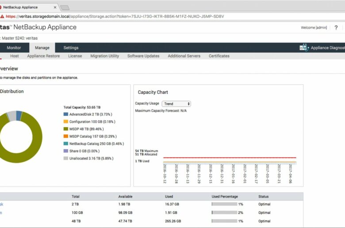This screenshot has width=345, height=228.
Task: Click the 2017-04-06 chart date label
Action: [291, 174]
